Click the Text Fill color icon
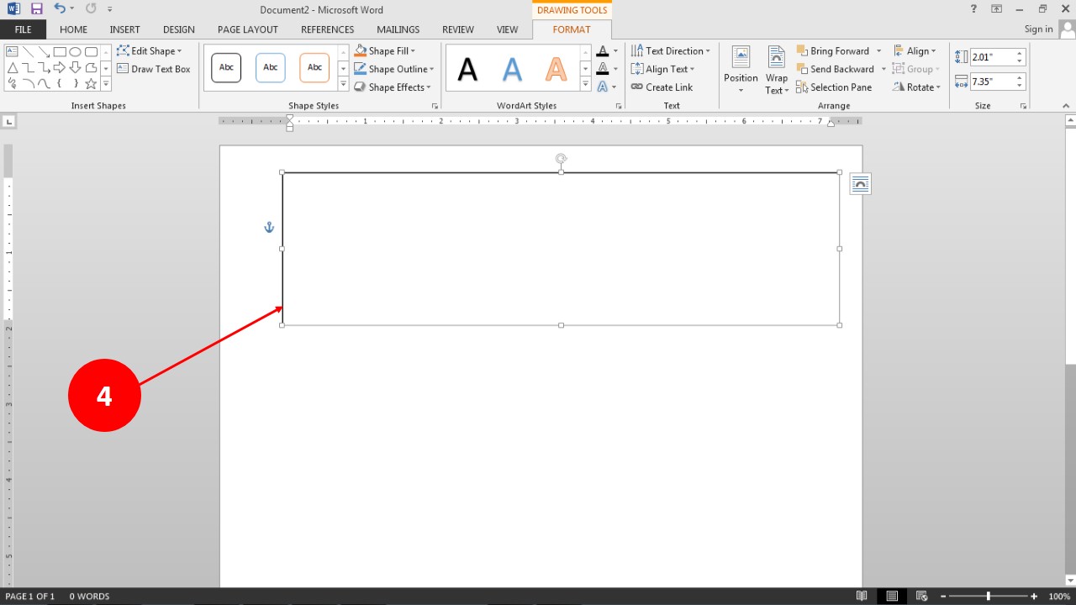Screen dimensions: 1076x605 (x=602, y=51)
